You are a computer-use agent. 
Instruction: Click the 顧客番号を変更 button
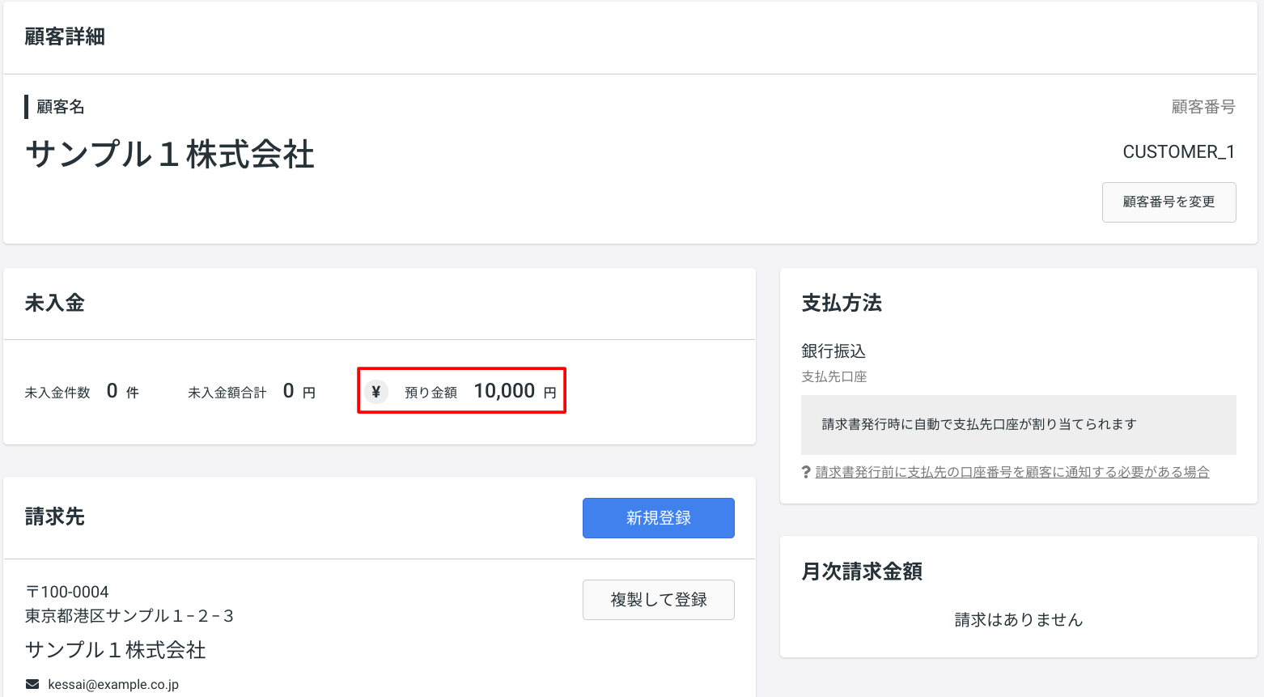[1169, 202]
